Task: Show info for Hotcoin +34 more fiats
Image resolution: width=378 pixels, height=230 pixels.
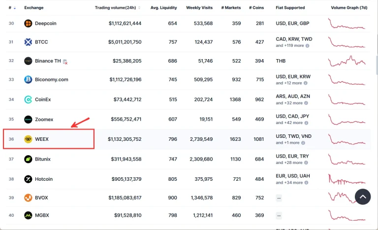Action: click(x=306, y=183)
